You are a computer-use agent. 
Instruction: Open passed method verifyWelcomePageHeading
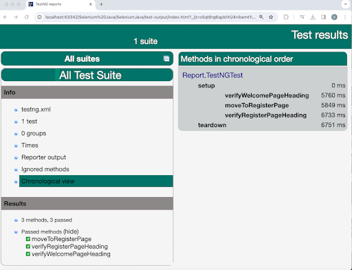tap(71, 254)
